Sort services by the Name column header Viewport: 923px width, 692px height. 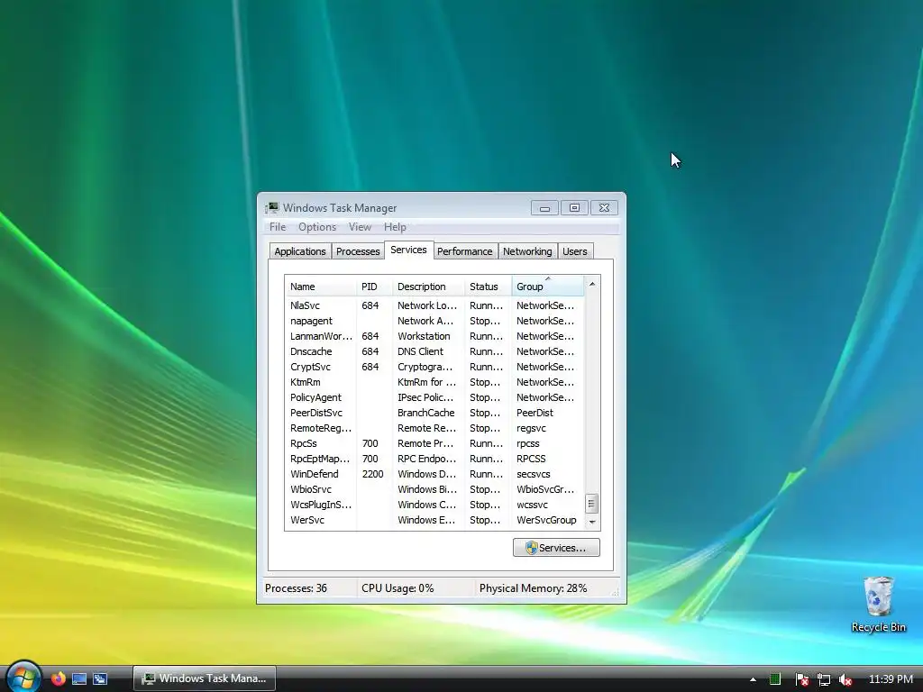click(x=321, y=287)
